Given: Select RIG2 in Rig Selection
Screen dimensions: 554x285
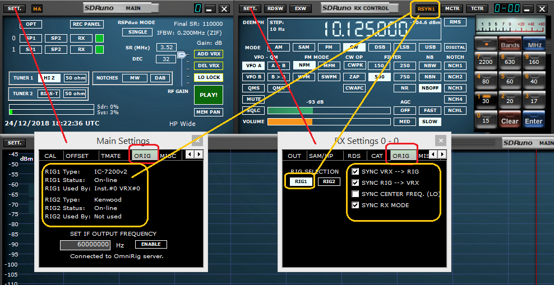Looking at the screenshot, I should pos(329,181).
